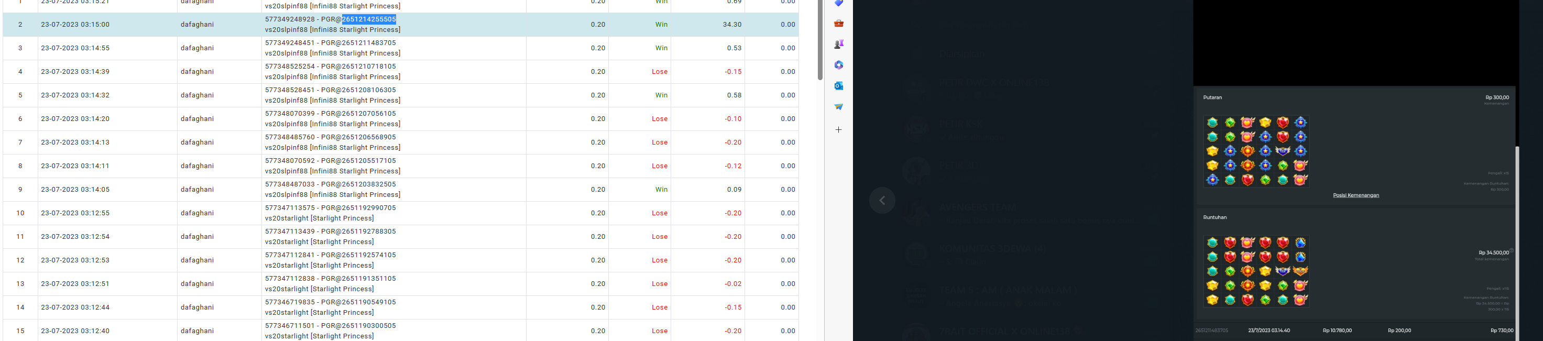Viewport: 1543px width, 341px height.
Task: Click the Runtuhan section heading
Action: [1215, 217]
